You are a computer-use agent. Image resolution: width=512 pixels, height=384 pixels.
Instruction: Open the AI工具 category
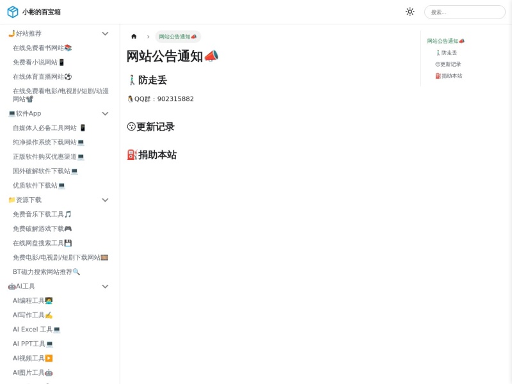tap(21, 286)
